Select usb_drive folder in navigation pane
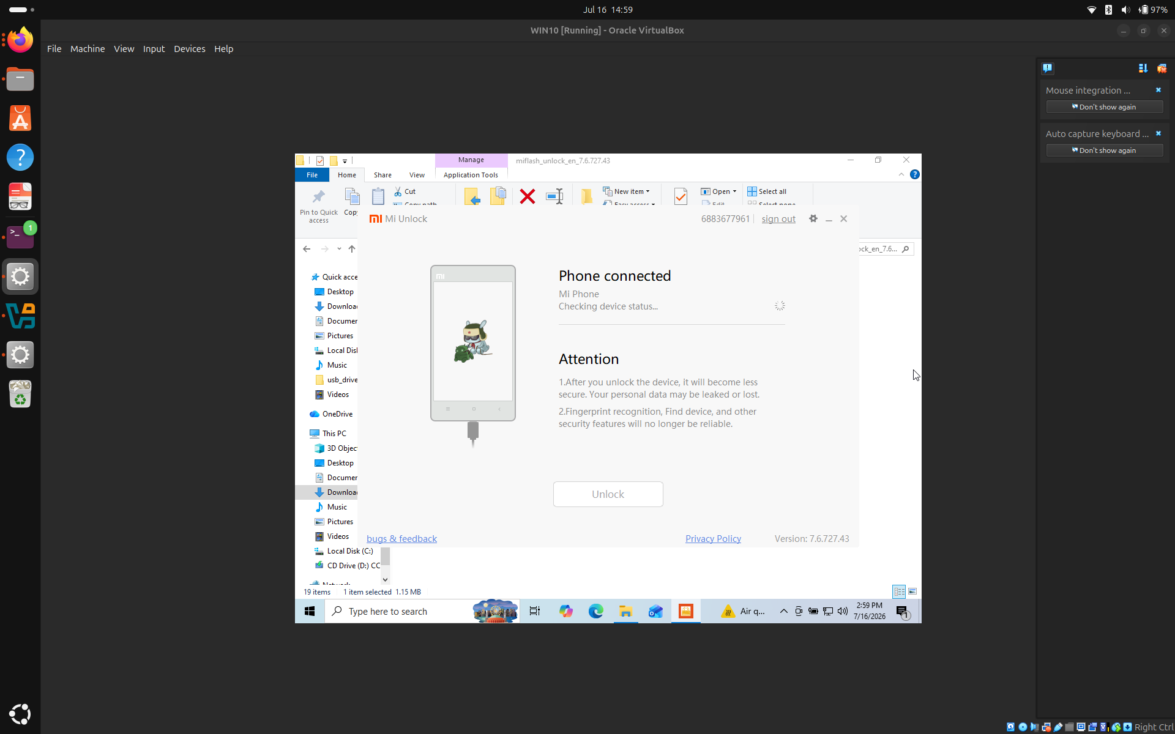This screenshot has height=734, width=1175. coord(336,380)
